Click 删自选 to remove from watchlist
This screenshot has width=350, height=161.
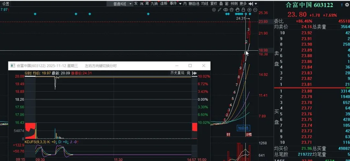point(194,4)
